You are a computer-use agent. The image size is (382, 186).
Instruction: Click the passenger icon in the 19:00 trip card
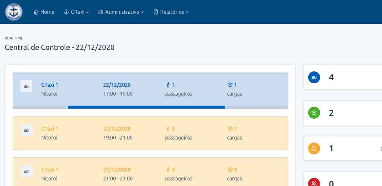tap(168, 129)
